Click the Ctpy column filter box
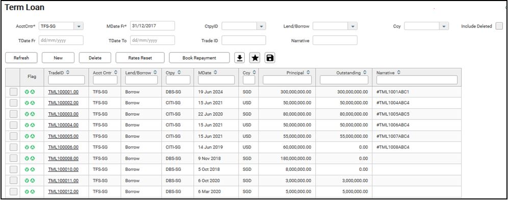 click(178, 80)
